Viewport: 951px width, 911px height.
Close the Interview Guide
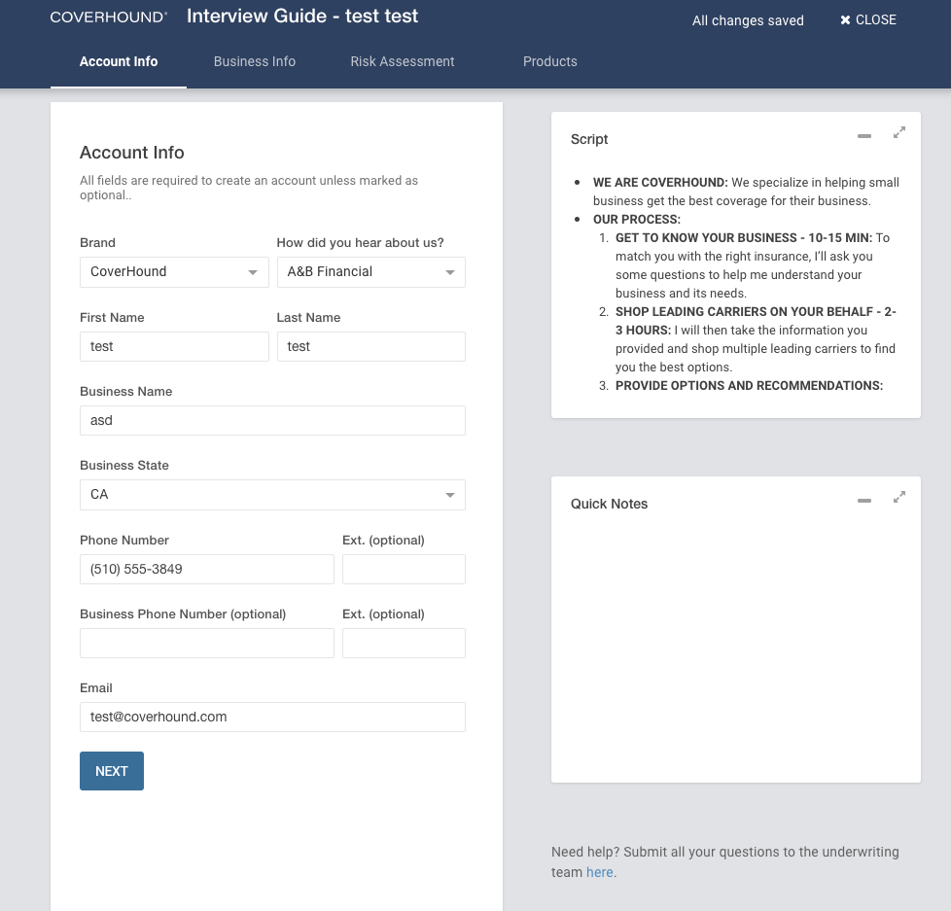tap(868, 20)
